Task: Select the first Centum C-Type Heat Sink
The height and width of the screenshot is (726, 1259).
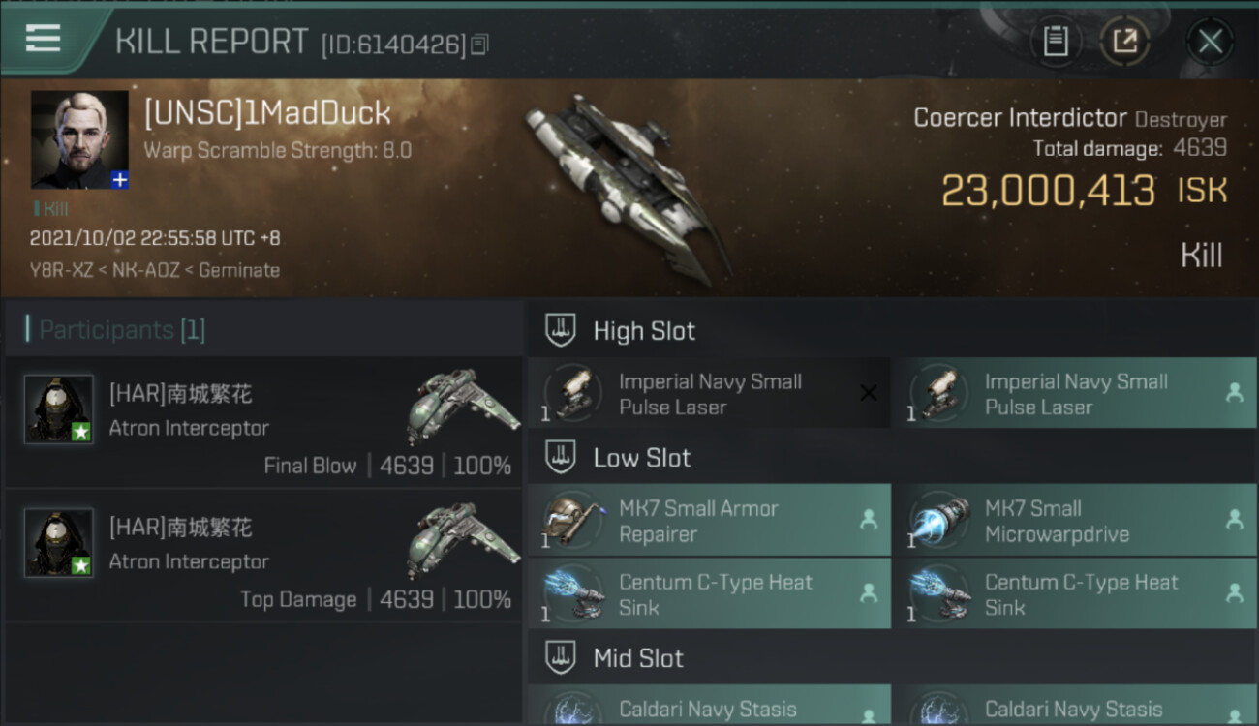Action: (x=709, y=594)
